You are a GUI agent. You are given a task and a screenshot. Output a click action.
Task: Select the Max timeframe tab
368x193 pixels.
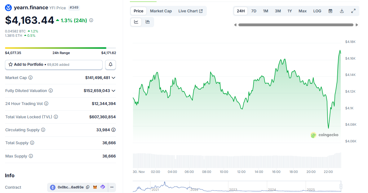click(302, 11)
